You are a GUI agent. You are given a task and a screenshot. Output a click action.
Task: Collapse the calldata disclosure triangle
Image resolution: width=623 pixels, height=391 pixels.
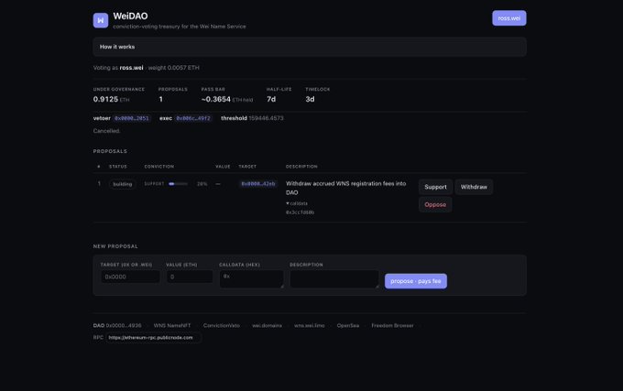[x=288, y=203]
